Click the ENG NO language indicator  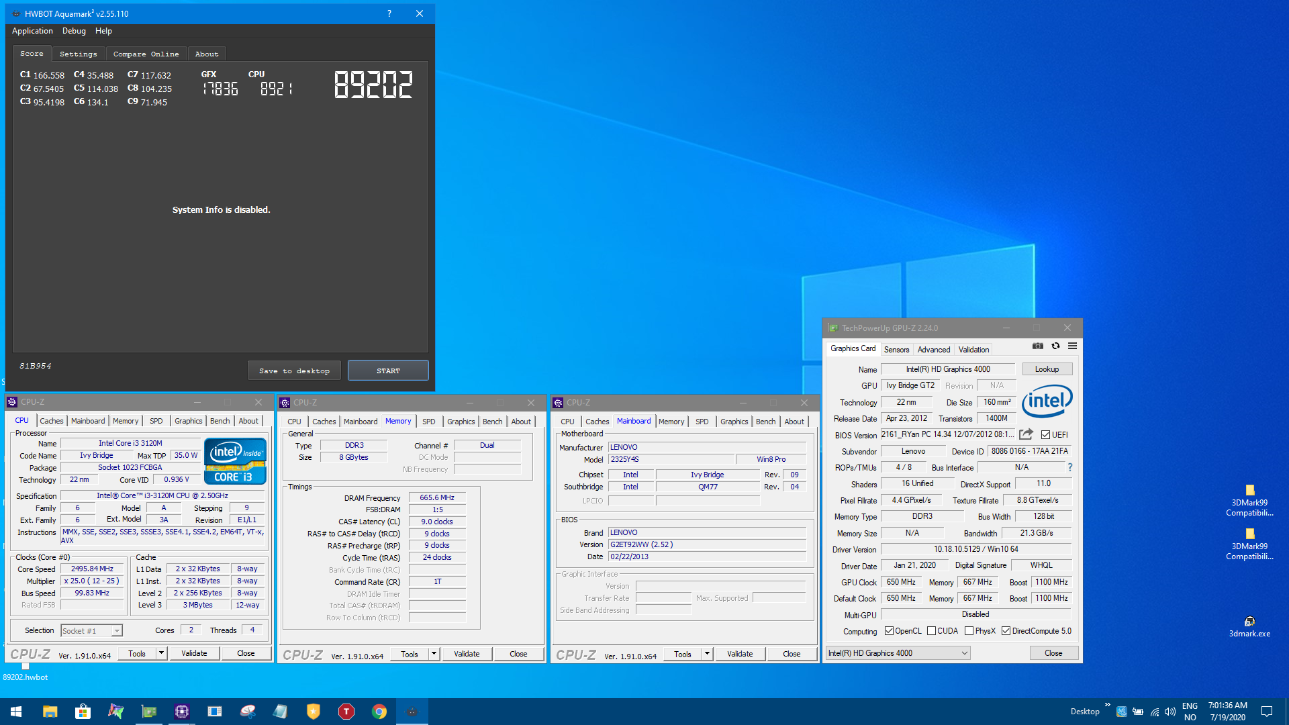(x=1190, y=712)
